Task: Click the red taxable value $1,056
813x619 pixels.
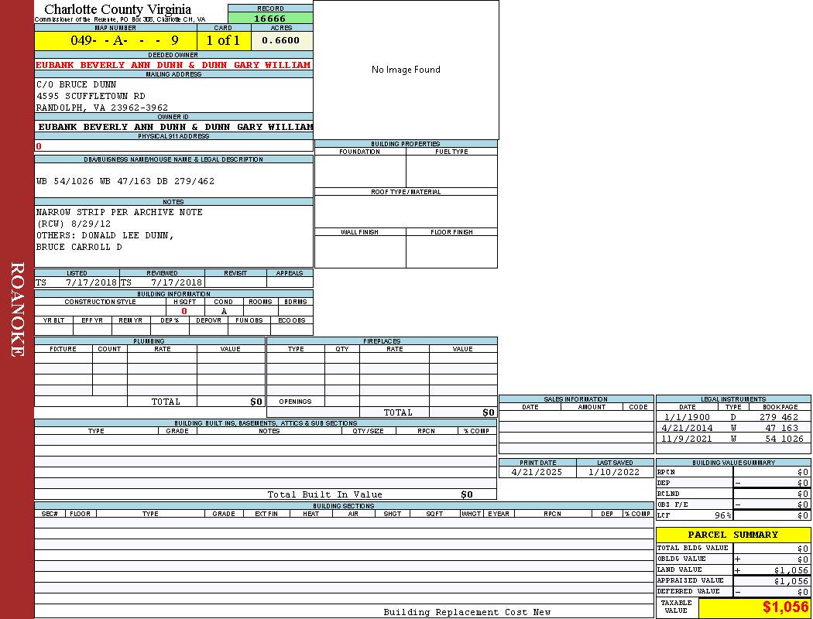Action: click(785, 607)
